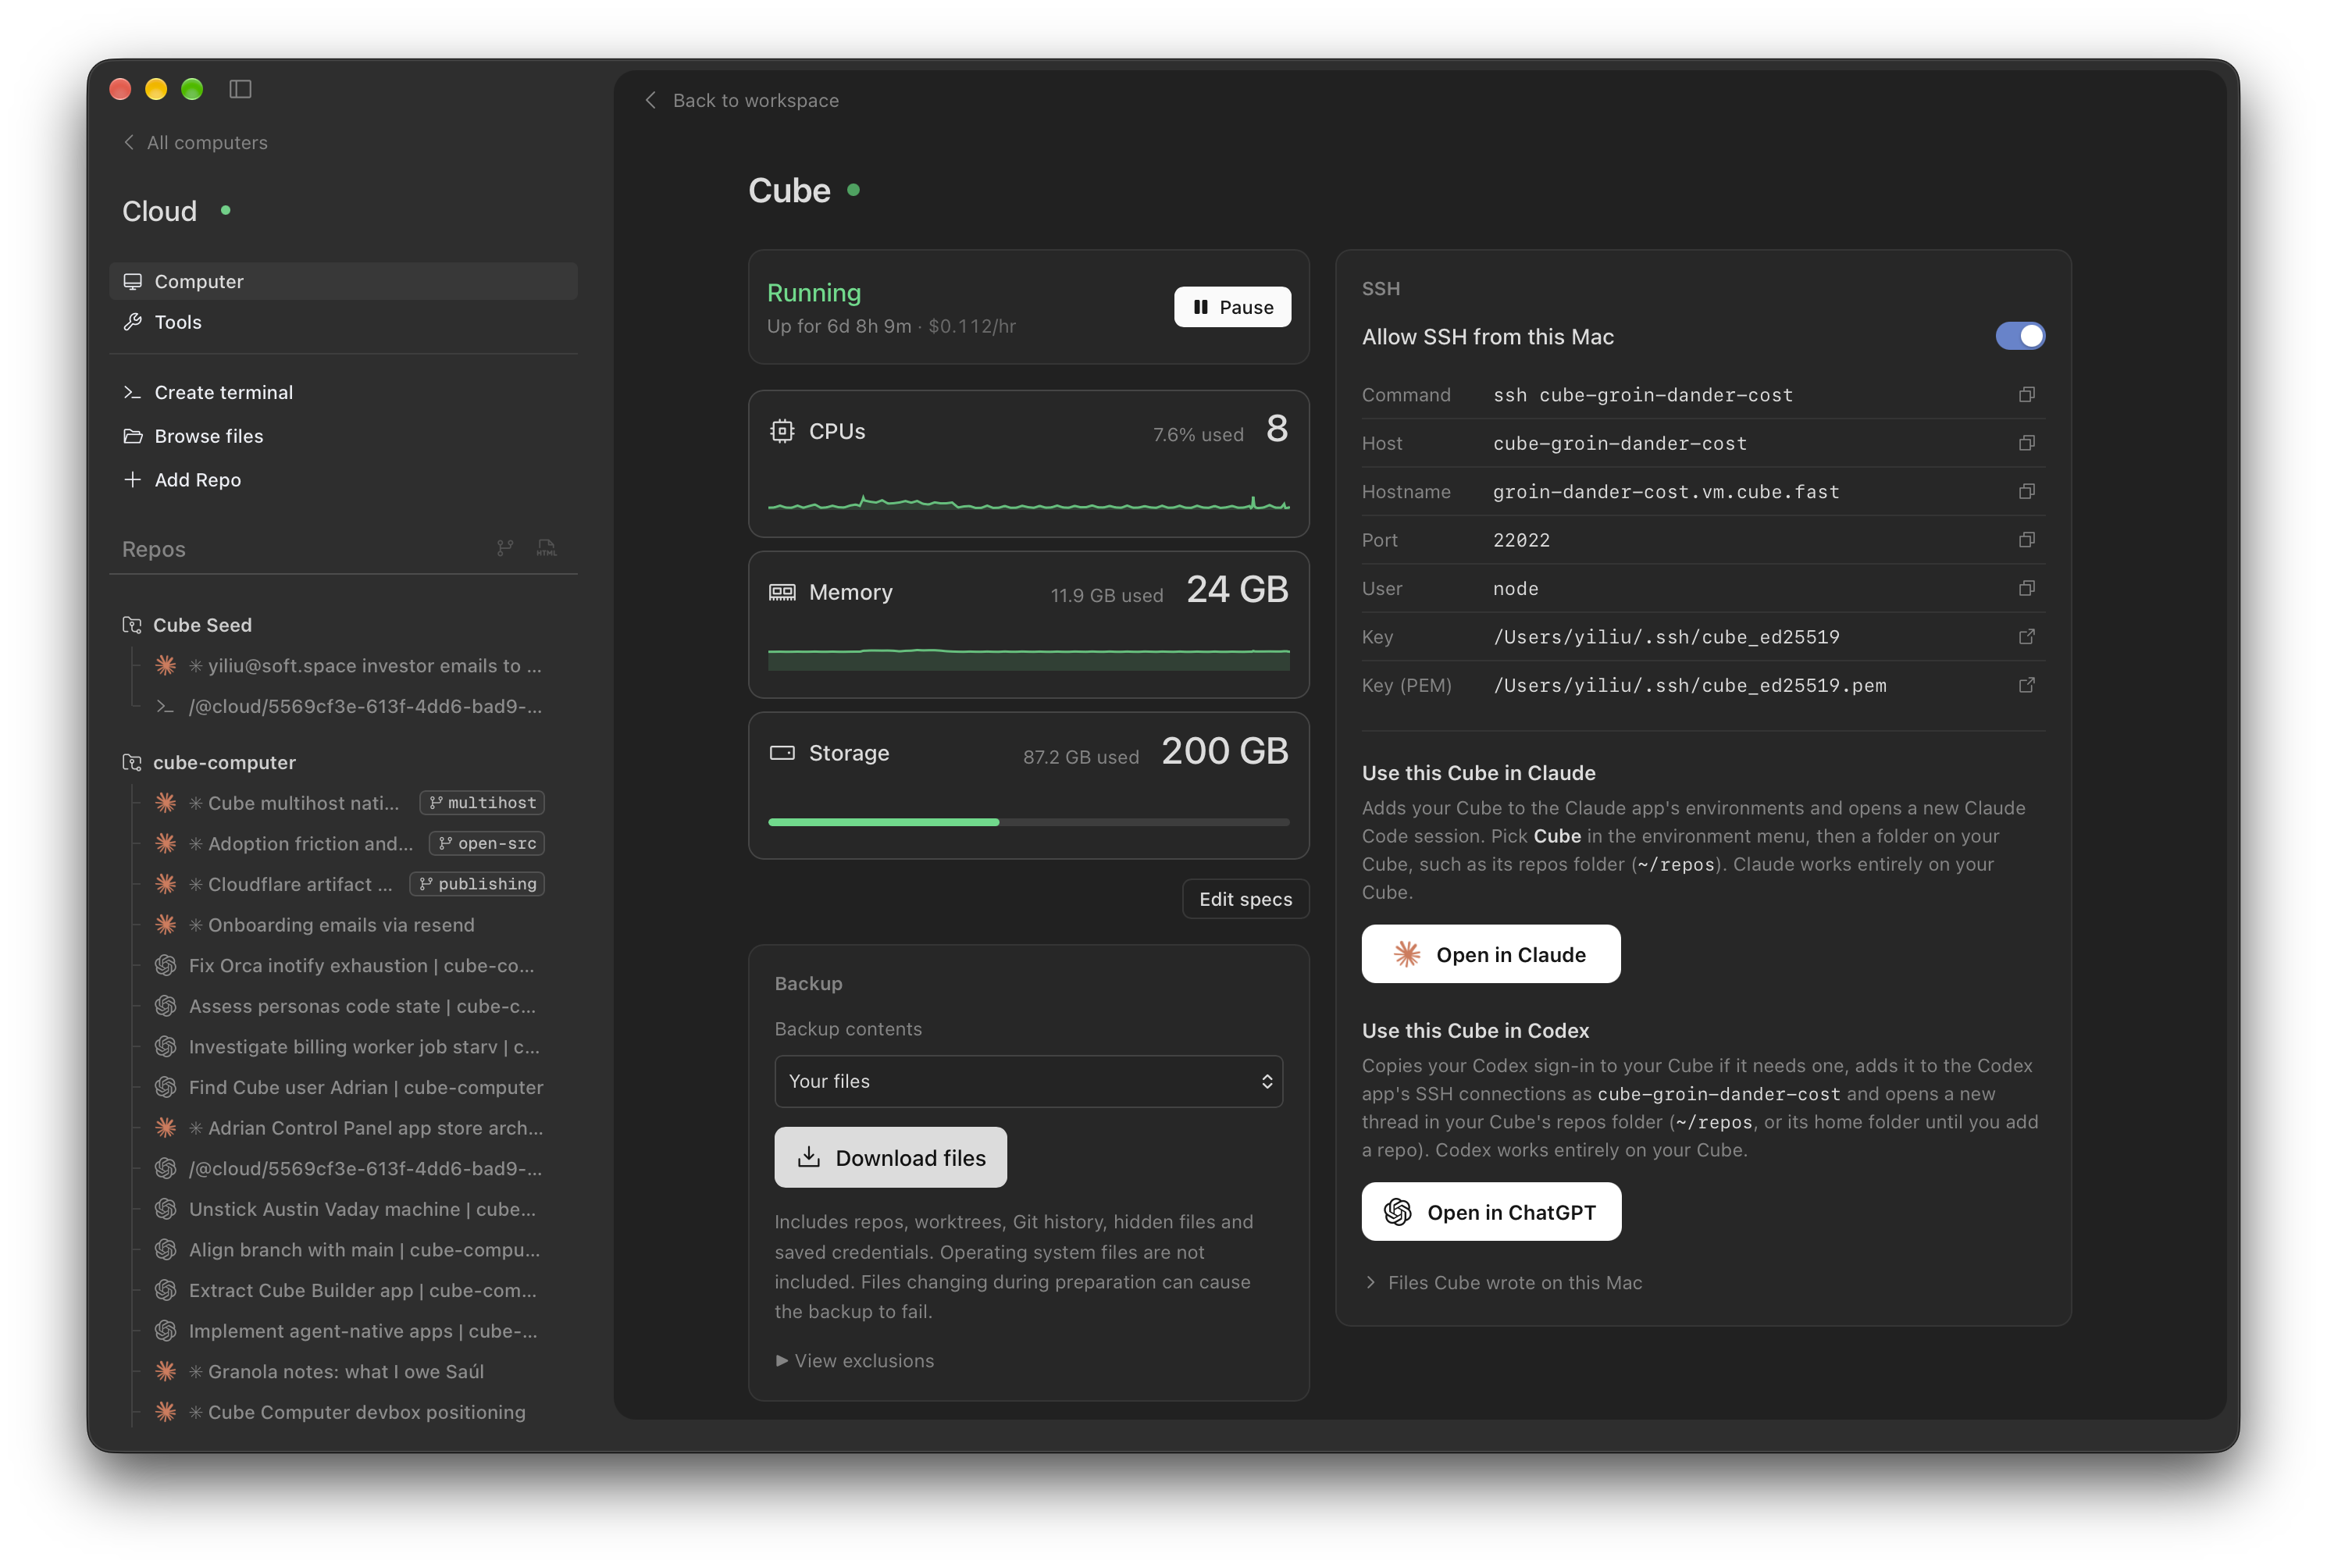Return via Back to workspace link

pyautogui.click(x=741, y=100)
